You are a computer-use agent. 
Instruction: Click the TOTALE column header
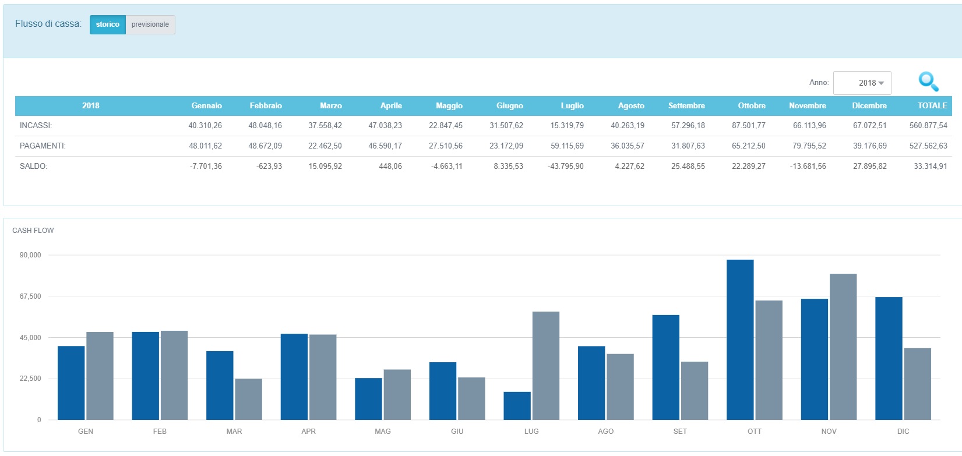[932, 105]
